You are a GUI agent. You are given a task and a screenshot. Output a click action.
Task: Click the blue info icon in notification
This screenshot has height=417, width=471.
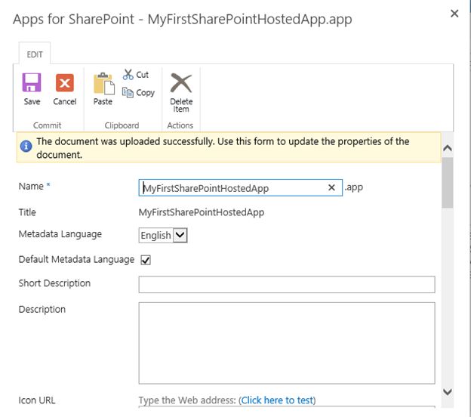pyautogui.click(x=26, y=147)
